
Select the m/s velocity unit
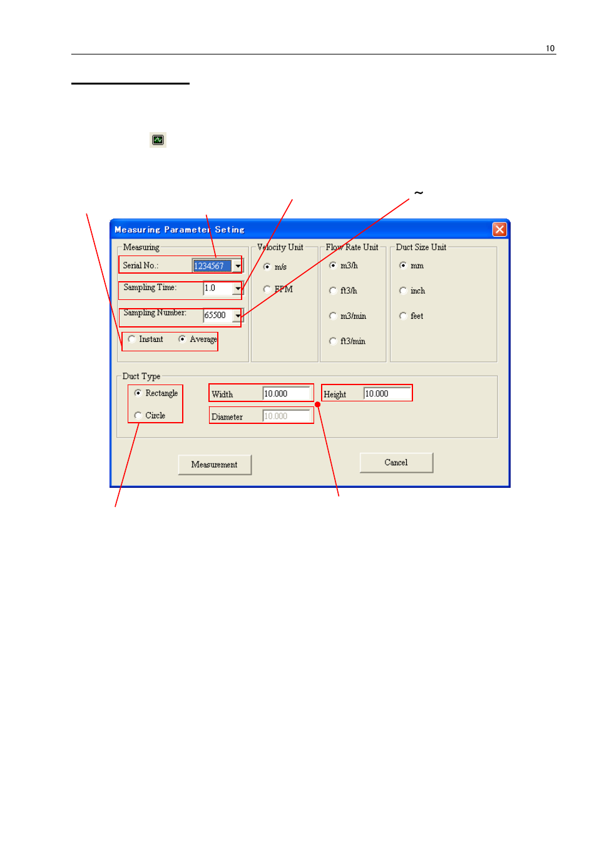click(267, 266)
